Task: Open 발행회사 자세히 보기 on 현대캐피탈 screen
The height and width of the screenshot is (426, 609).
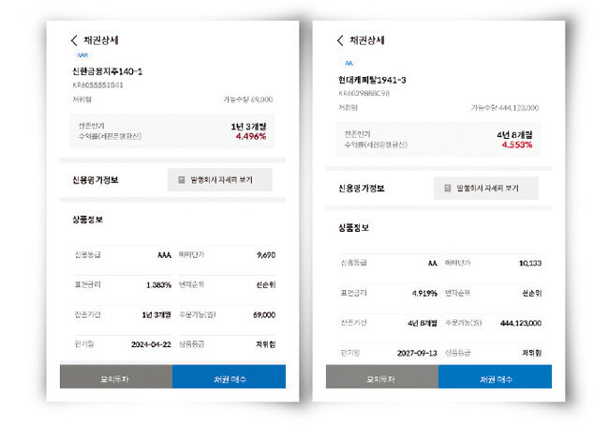Action: click(486, 188)
